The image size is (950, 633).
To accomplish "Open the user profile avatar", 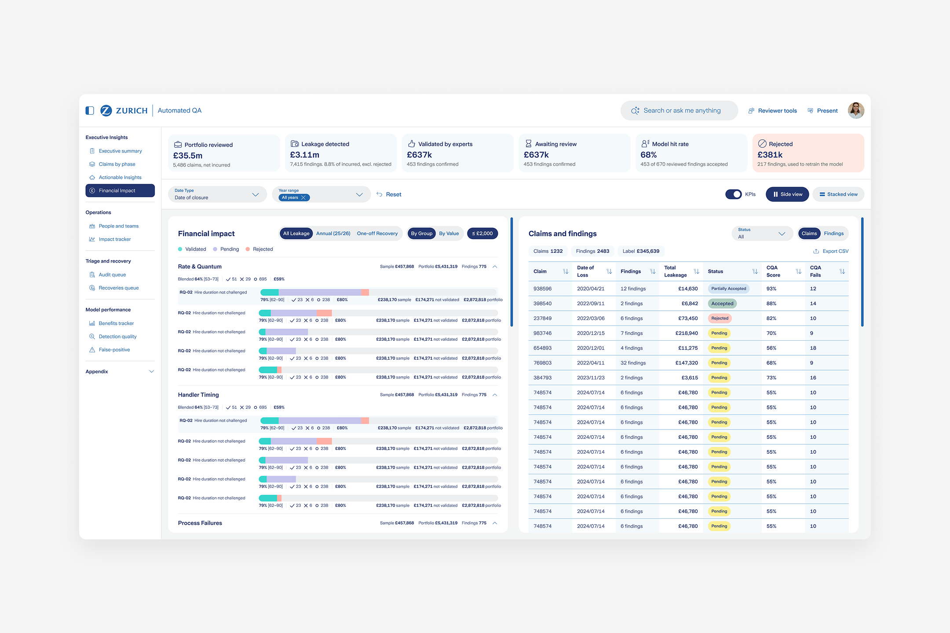I will 856,110.
